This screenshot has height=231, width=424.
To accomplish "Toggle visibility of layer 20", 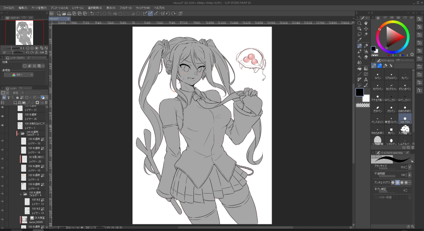I will 3,159.
